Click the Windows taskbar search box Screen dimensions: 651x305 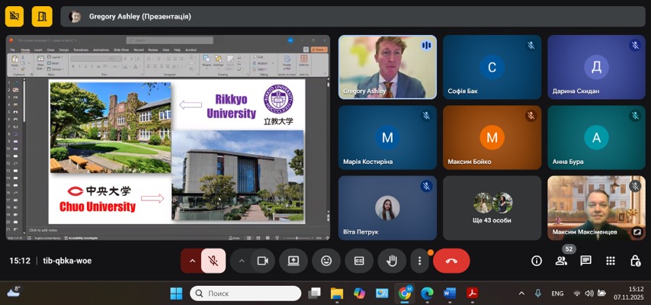coord(245,294)
